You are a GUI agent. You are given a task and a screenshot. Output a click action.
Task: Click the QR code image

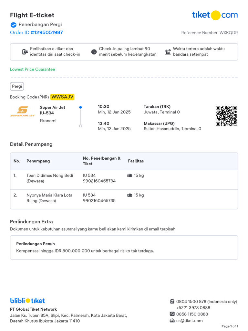point(226,116)
